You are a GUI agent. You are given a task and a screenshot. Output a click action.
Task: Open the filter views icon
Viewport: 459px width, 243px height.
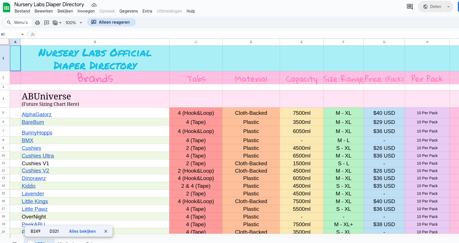(57, 23)
